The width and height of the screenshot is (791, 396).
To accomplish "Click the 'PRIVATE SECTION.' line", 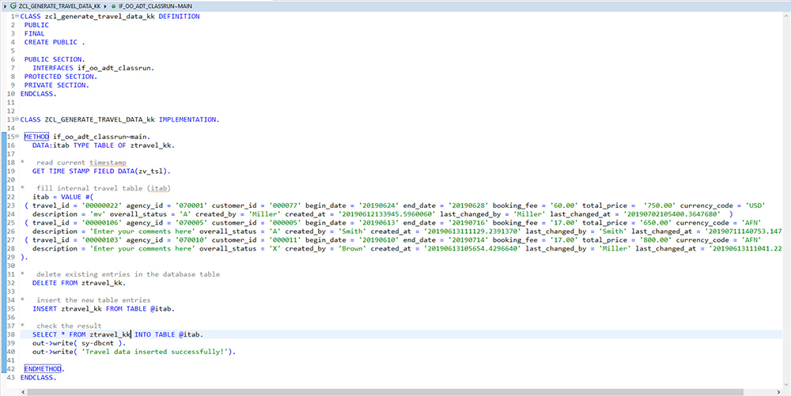I will pos(56,85).
